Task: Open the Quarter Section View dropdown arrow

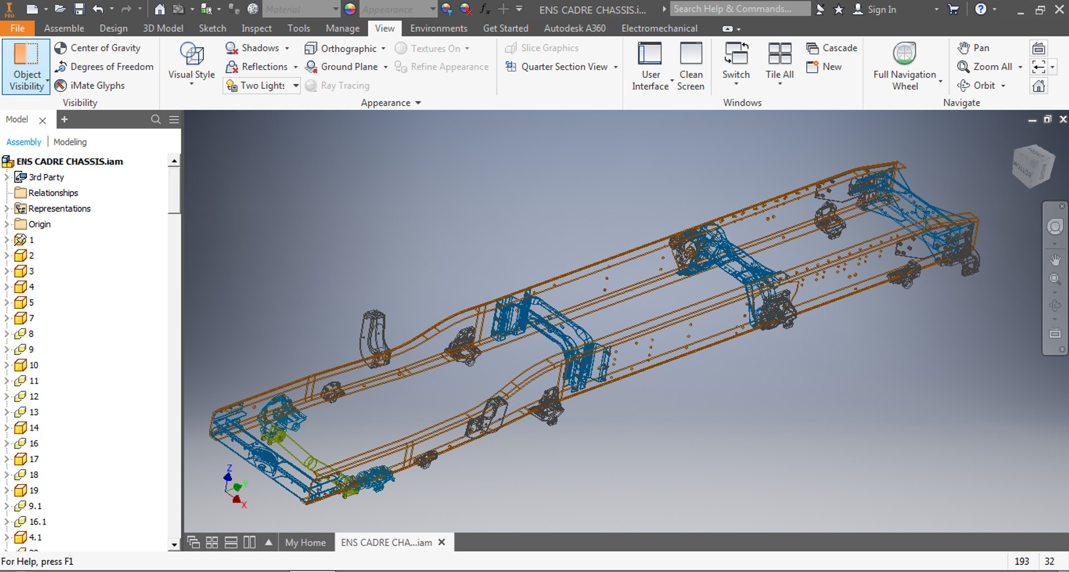Action: pyautogui.click(x=615, y=67)
